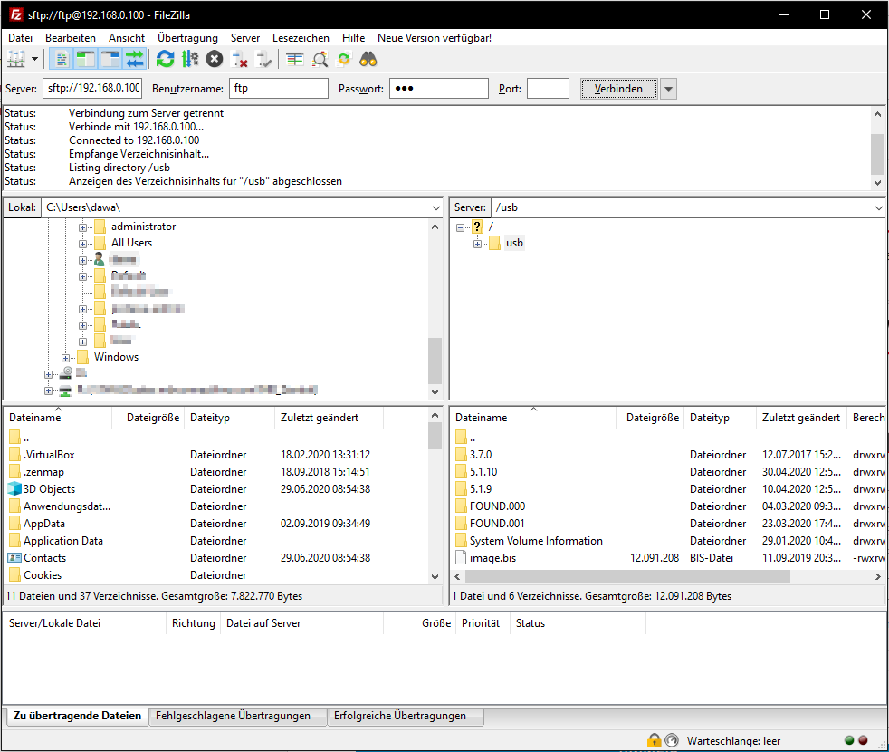Click the FOUND.000 folder icon
Viewport: 889px width, 752px height.
[461, 506]
